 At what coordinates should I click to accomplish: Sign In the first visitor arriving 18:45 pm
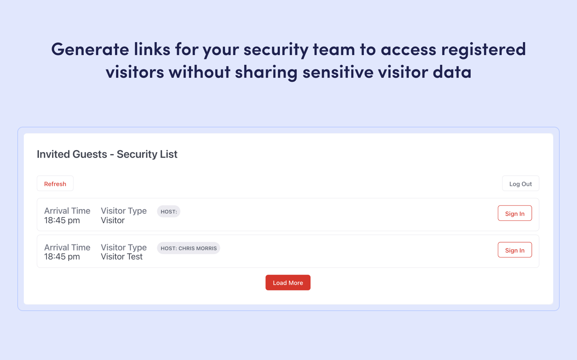tap(515, 213)
